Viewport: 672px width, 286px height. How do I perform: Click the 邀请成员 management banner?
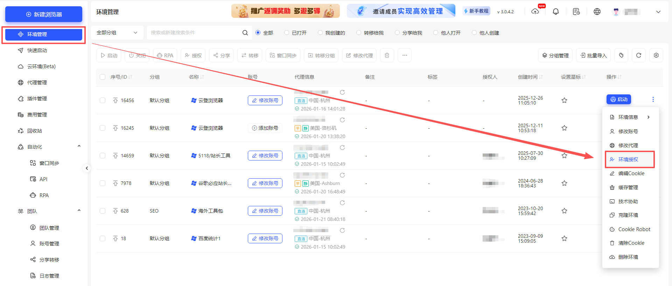(401, 11)
